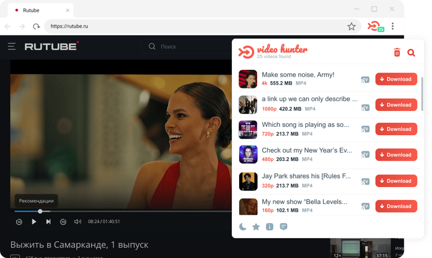The width and height of the screenshot is (432, 258).
Task: Click the Video Hunter logo
Action: click(x=273, y=51)
